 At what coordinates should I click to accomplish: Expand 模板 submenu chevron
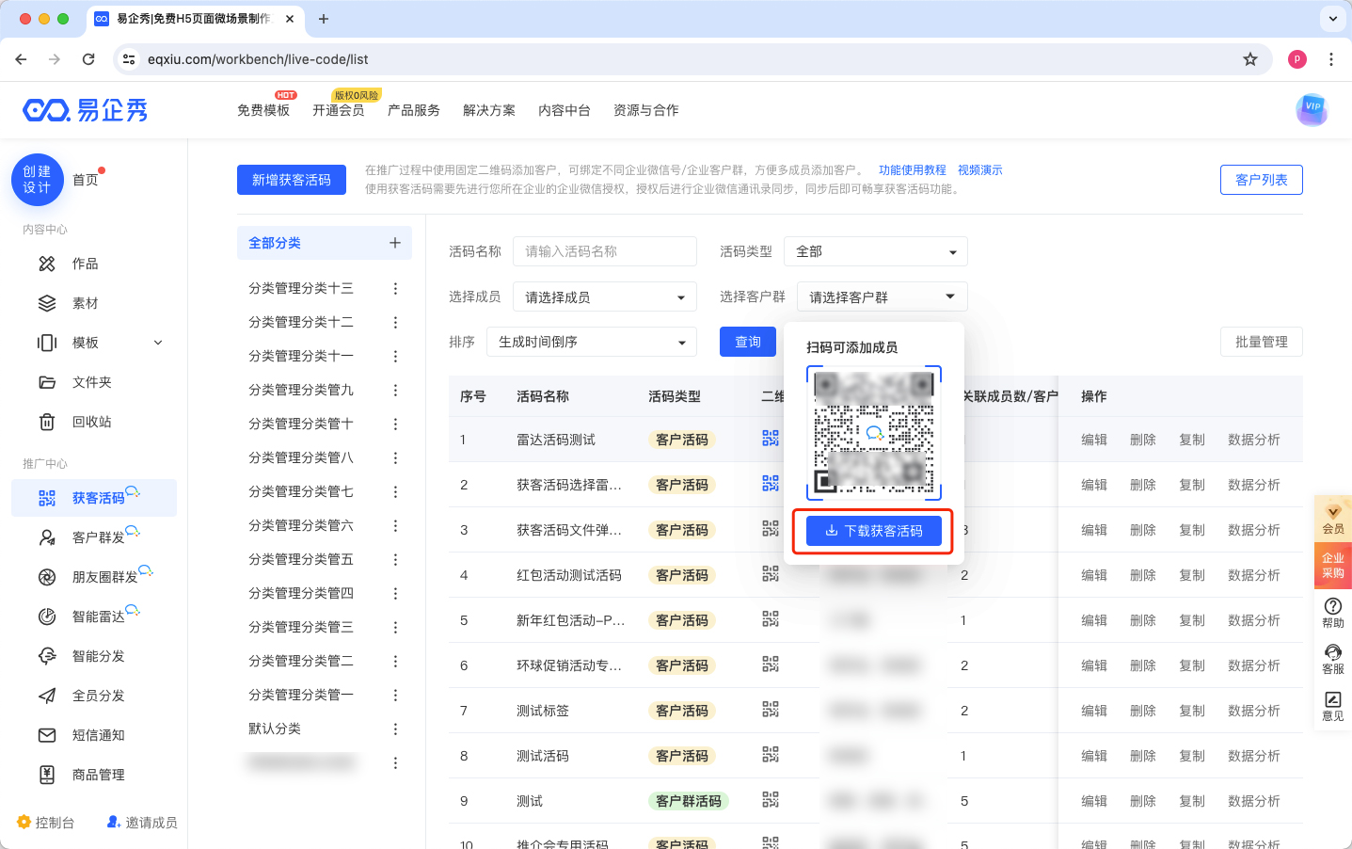158,343
